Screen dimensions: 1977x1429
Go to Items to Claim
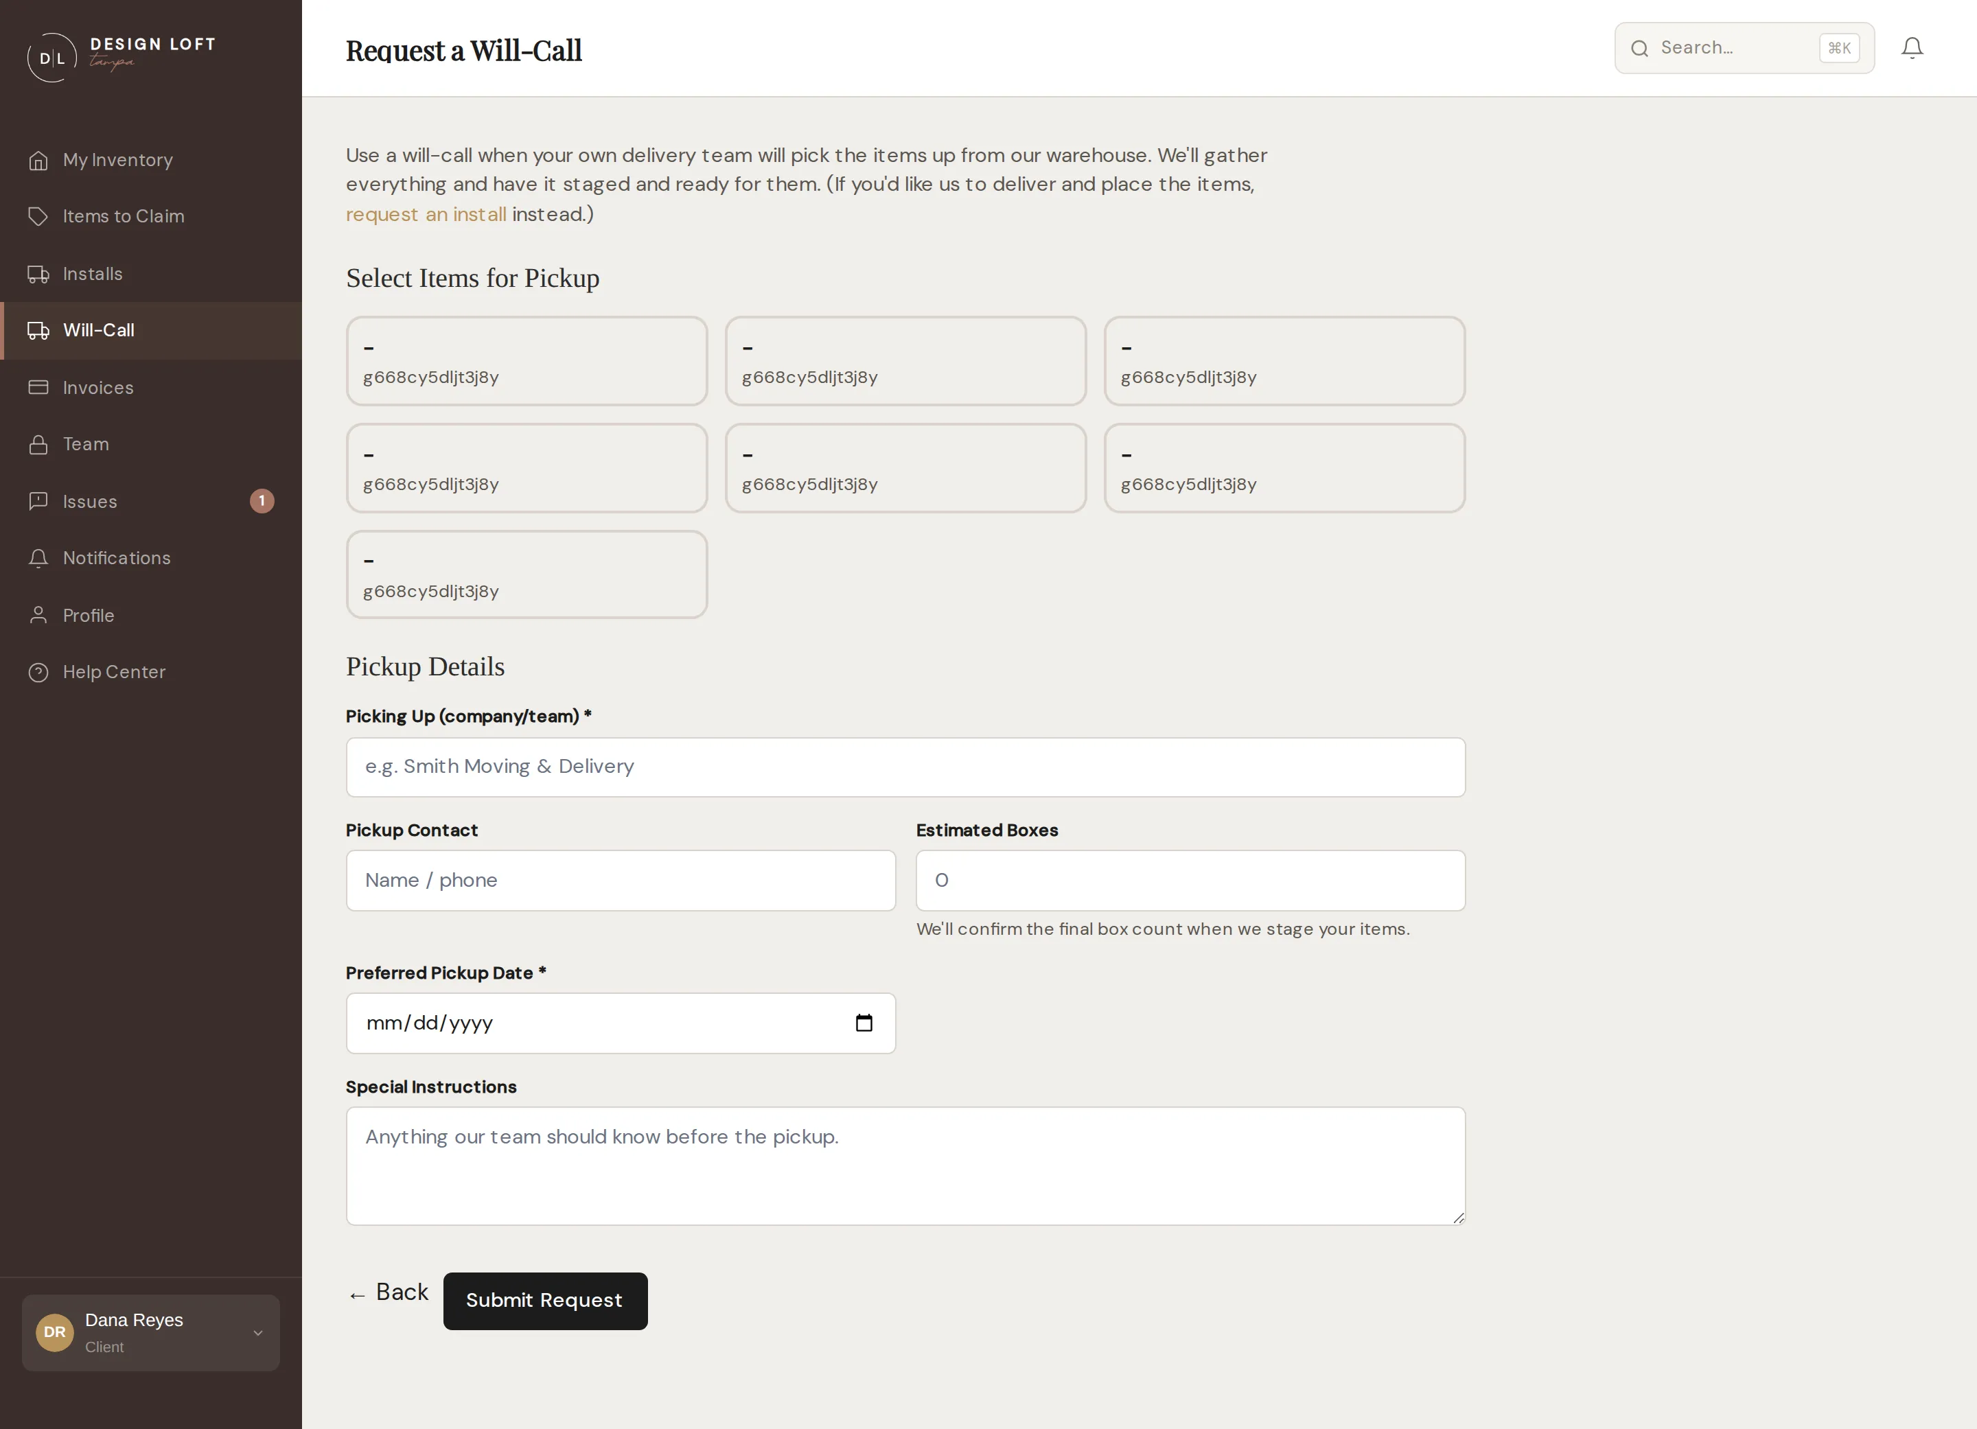pos(152,216)
